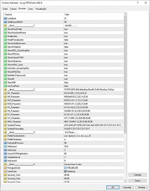This screenshot has height=191, width=150.
Task: Click the LetterColor SlateGray swatch
Action: pos(65,171)
